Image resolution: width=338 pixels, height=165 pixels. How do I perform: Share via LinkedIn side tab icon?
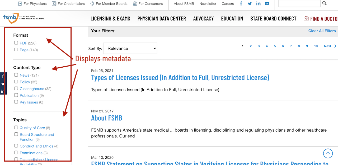tap(3, 91)
